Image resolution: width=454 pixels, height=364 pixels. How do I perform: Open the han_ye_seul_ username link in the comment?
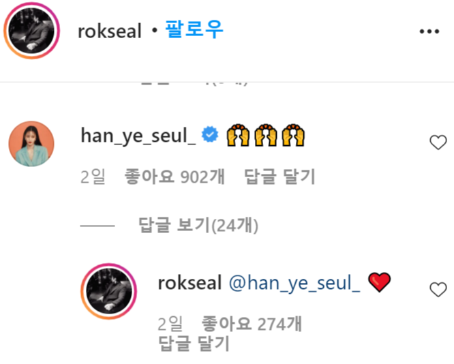(x=138, y=136)
